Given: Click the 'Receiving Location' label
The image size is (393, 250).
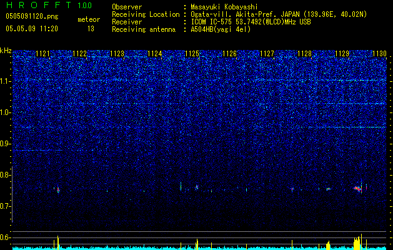Looking at the screenshot, I should [x=146, y=14].
